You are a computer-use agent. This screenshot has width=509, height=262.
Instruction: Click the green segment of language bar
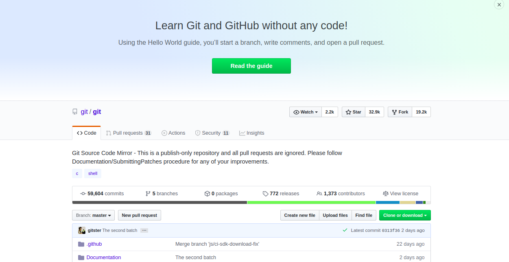click(x=311, y=202)
